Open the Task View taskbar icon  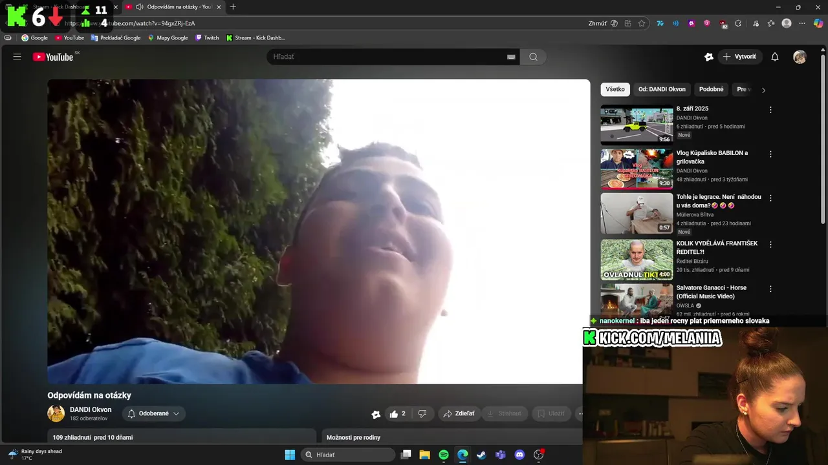coord(406,455)
